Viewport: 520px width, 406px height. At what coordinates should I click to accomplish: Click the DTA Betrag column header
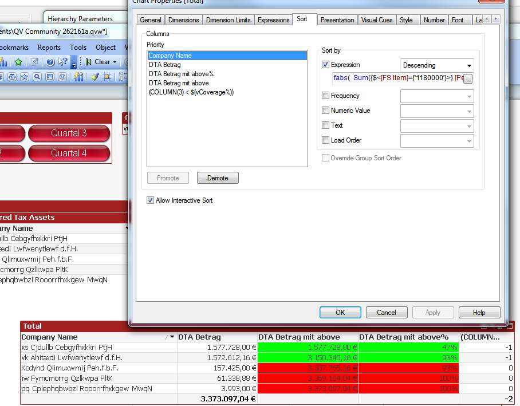pos(217,337)
